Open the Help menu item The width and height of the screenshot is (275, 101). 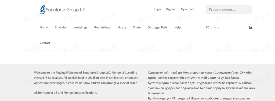click(x=178, y=27)
